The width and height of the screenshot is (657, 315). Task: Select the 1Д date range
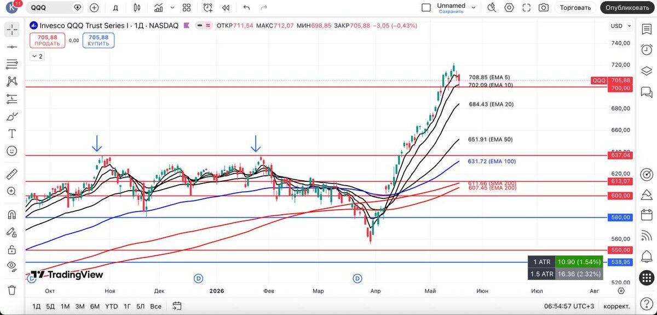pos(36,306)
